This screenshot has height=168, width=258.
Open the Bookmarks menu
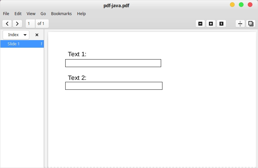[61, 14]
